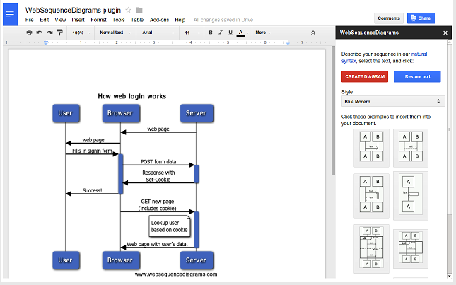Open the Arial font dropdown
The image size is (456, 285).
click(158, 33)
